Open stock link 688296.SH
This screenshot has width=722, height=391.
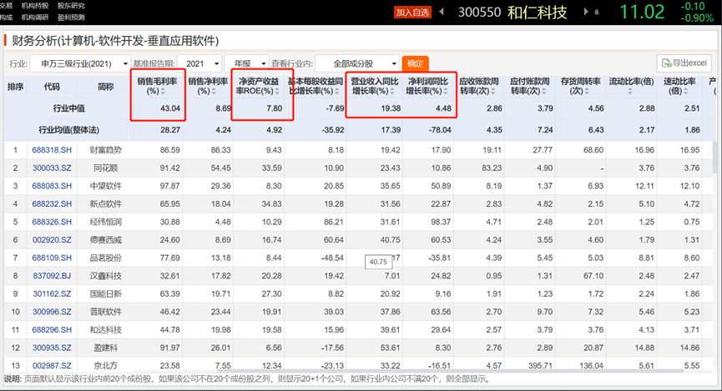[x=52, y=329]
